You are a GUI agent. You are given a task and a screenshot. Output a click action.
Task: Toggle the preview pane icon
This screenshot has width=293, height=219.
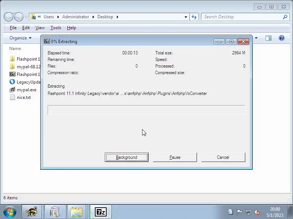click(268, 38)
